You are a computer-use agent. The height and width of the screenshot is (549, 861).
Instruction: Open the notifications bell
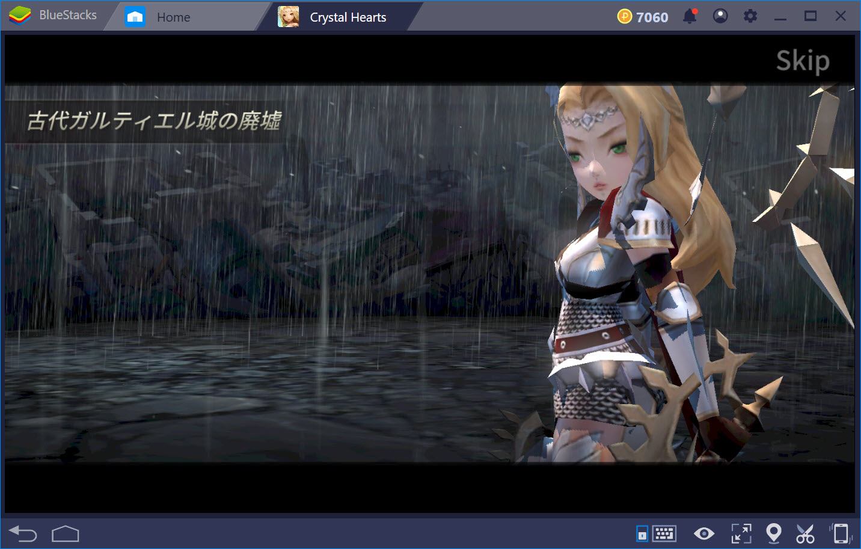pos(690,16)
